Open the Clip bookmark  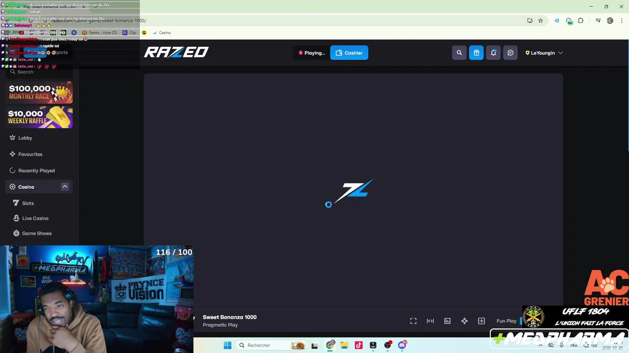pos(129,33)
